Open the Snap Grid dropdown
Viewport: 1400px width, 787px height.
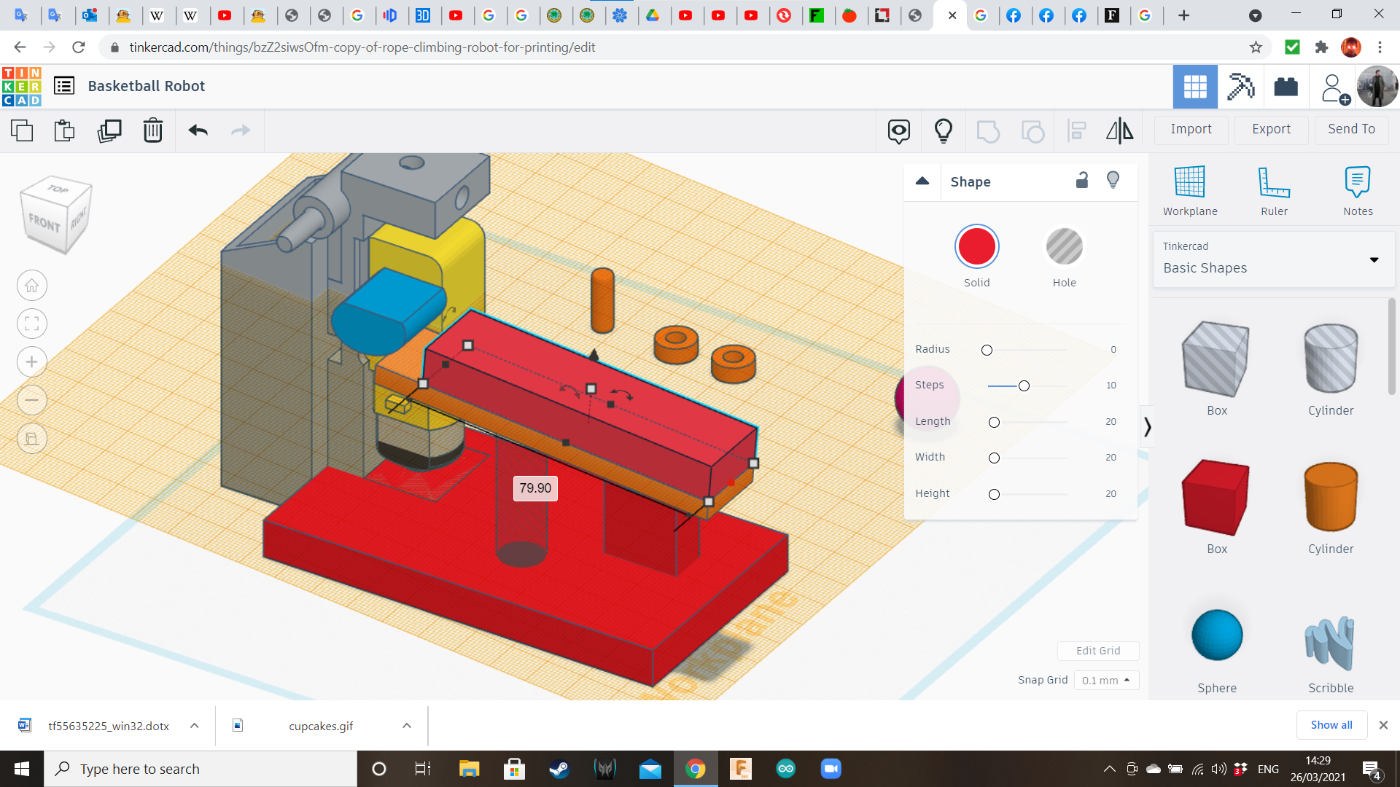[x=1105, y=680]
